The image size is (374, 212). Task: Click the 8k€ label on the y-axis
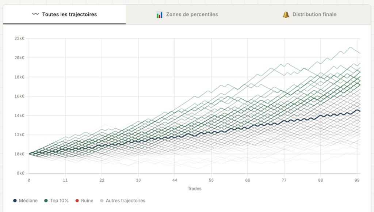pyautogui.click(x=20, y=173)
